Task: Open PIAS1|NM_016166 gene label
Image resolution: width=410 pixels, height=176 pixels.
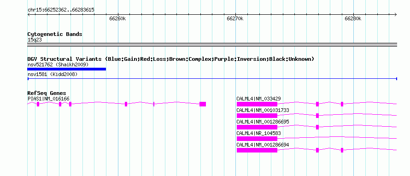Action: 48,99
